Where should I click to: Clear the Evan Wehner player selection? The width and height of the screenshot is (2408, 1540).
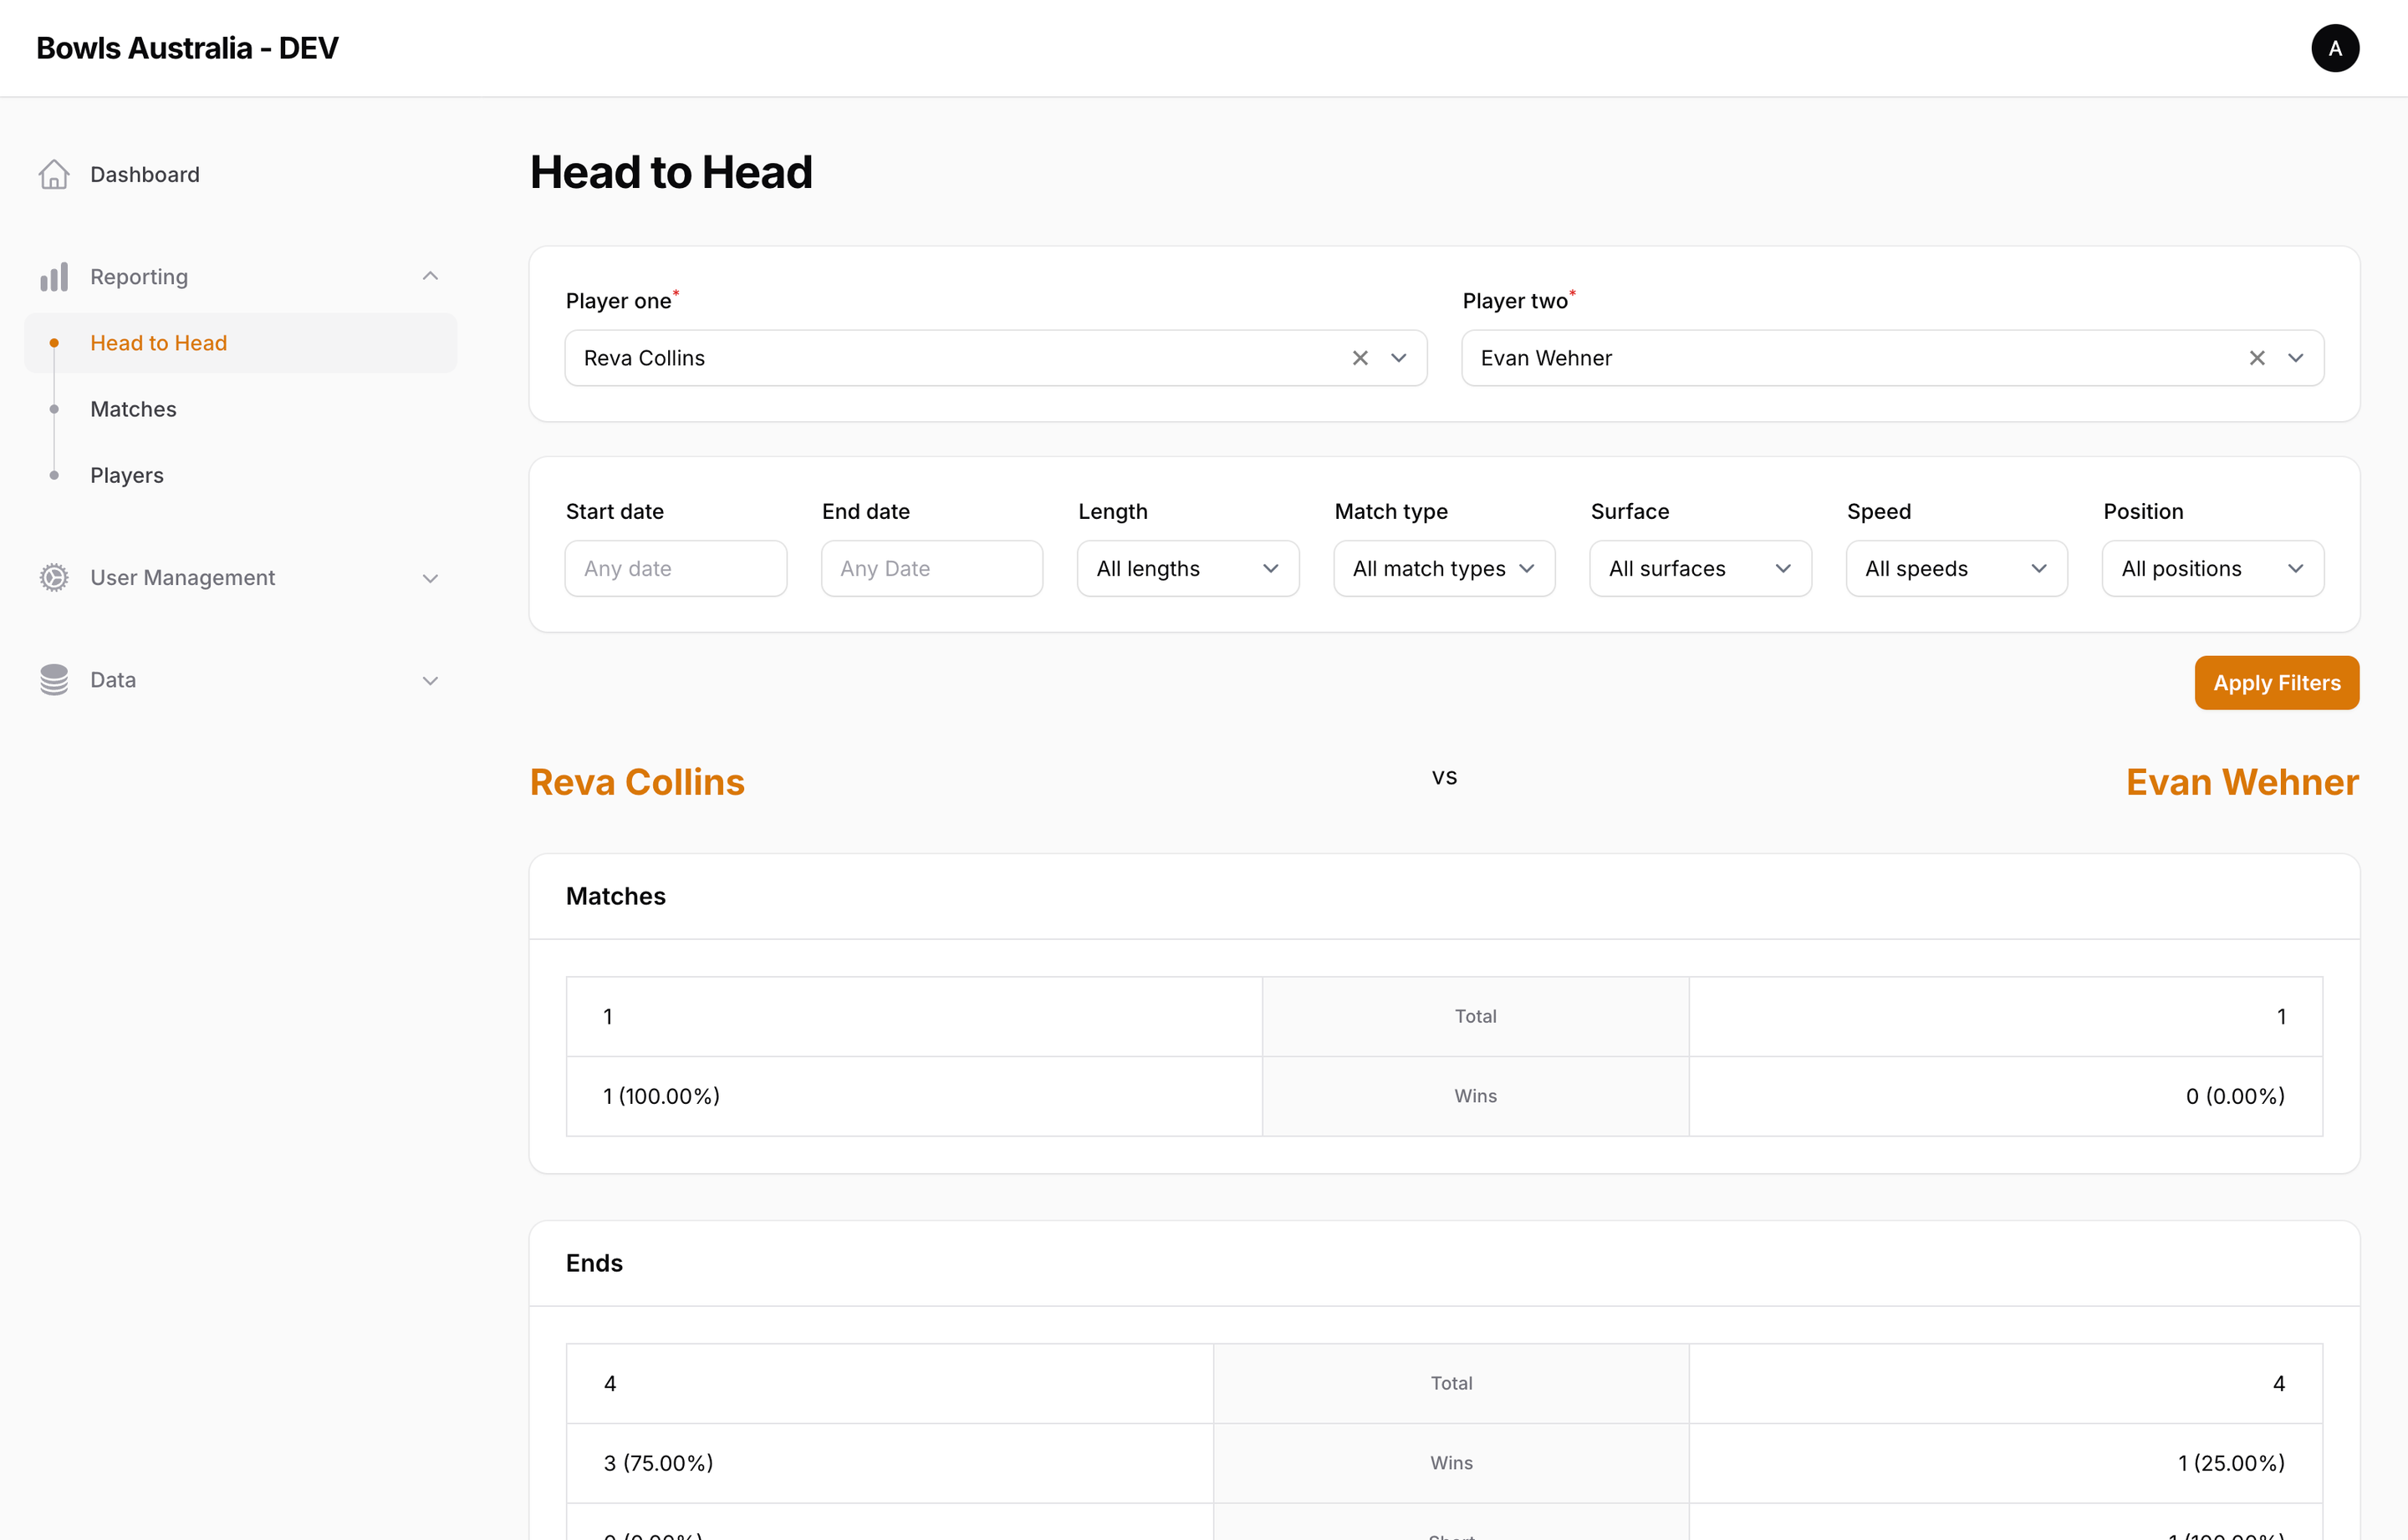[2257, 357]
